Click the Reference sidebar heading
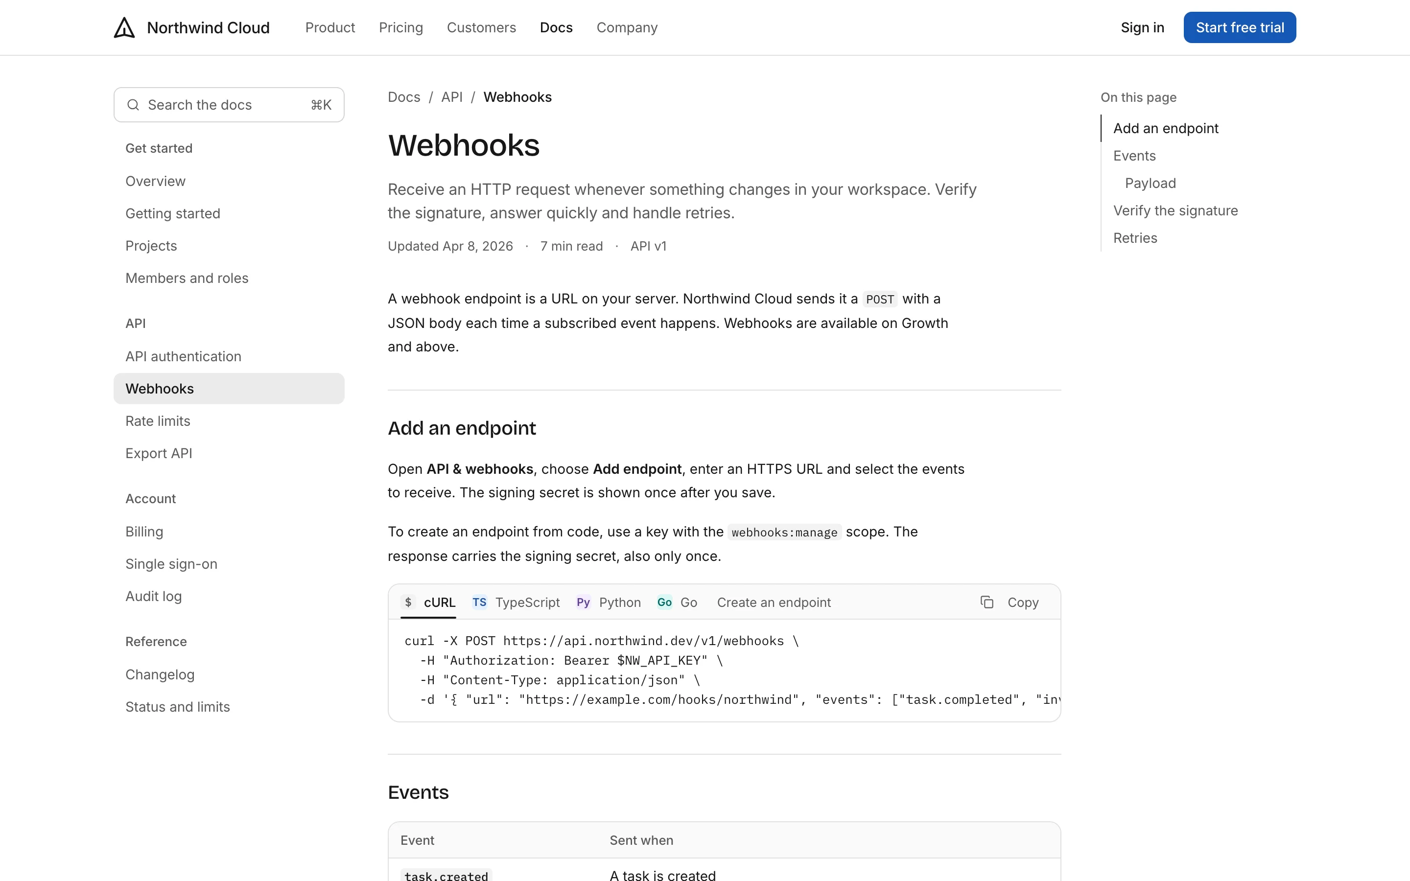Screen dimensions: 1410x881 (x=156, y=642)
